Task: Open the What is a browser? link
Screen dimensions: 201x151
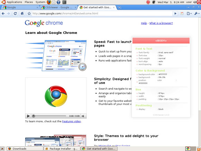Action: click(x=161, y=23)
